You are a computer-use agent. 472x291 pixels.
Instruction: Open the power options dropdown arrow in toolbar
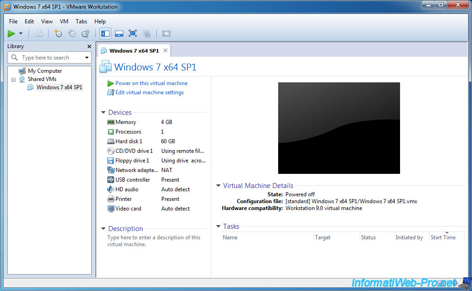click(21, 33)
